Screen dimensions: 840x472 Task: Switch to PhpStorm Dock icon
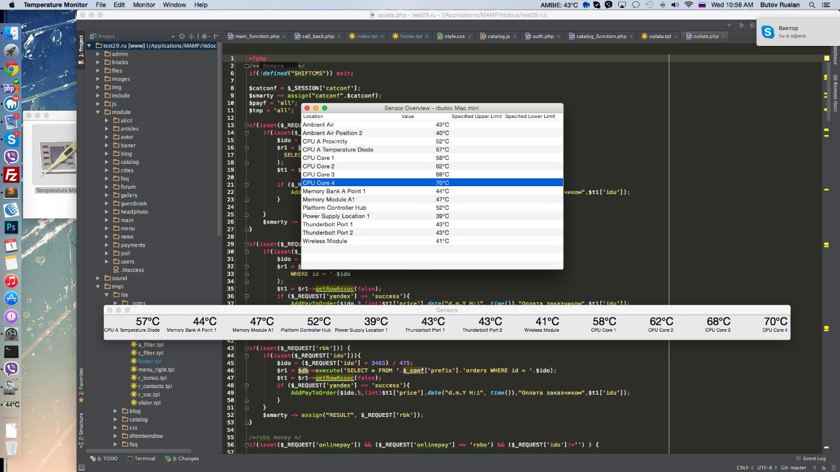[x=11, y=87]
